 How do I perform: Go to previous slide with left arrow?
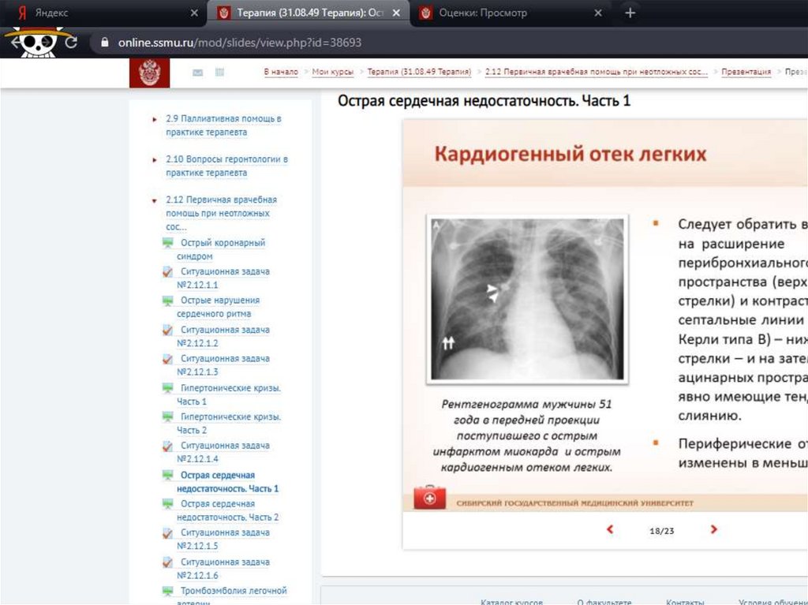(x=609, y=530)
